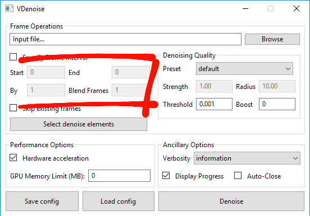310x216 pixels.
Task: Click the Frame Operations group title
Action: point(37,26)
